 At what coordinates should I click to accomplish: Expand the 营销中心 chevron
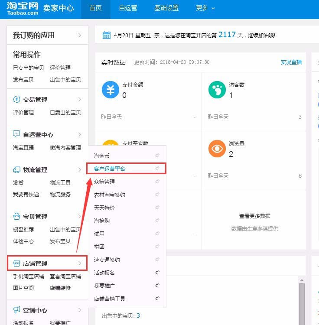tap(80, 310)
